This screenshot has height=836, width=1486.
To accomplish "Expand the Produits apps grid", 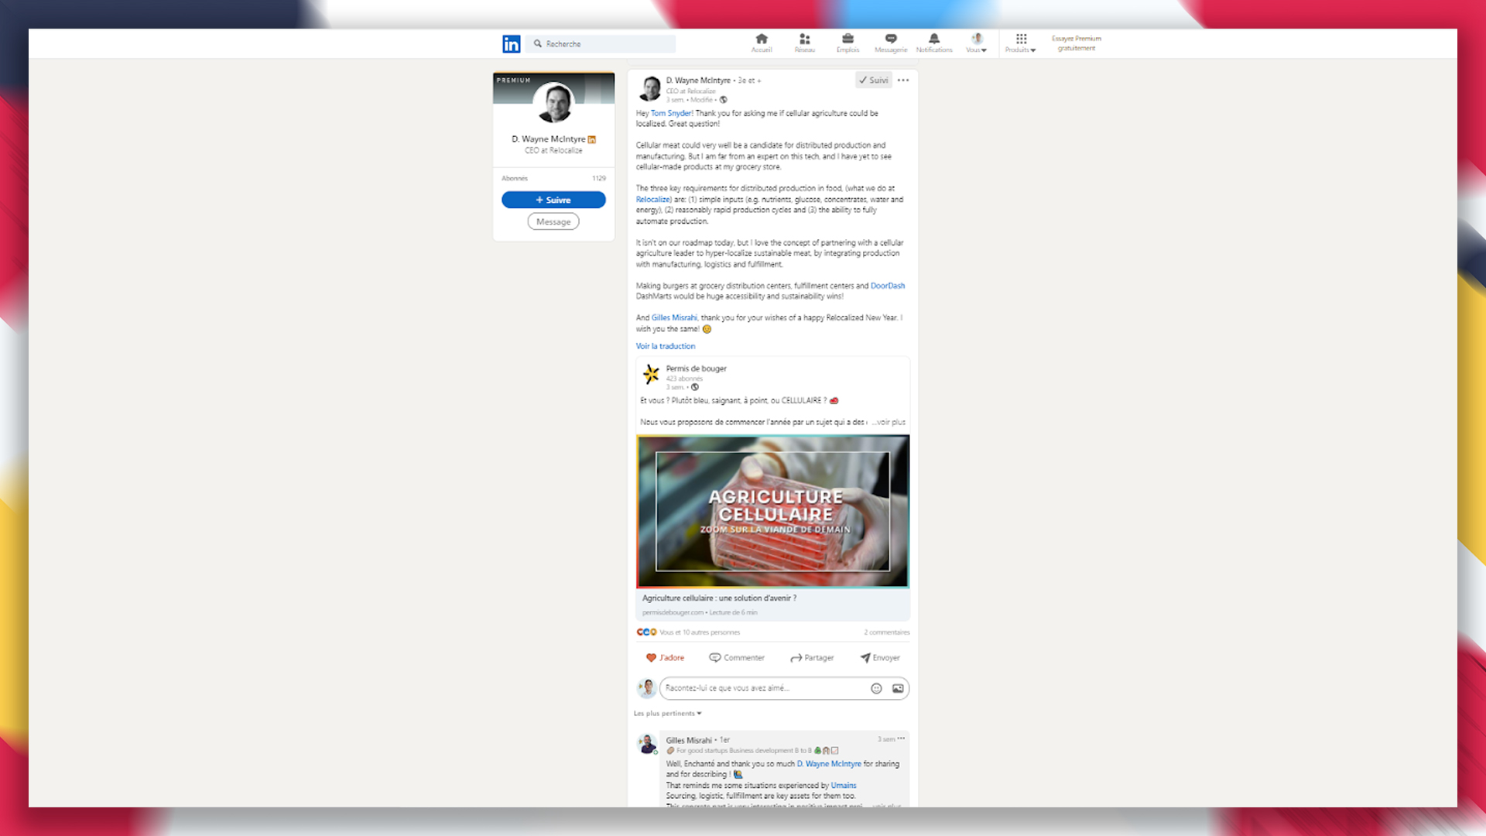I will (1021, 43).
